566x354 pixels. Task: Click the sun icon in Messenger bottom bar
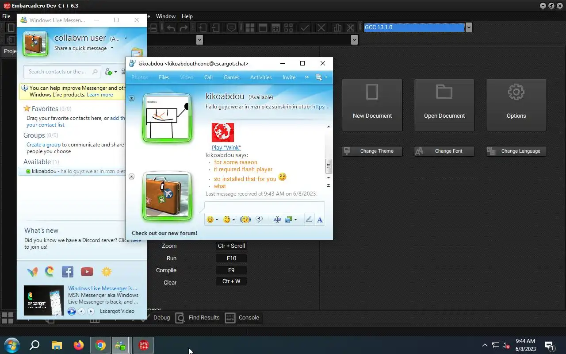(x=107, y=272)
